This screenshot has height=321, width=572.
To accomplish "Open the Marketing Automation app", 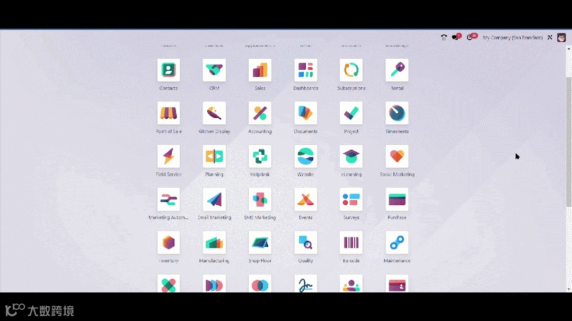I will (169, 199).
